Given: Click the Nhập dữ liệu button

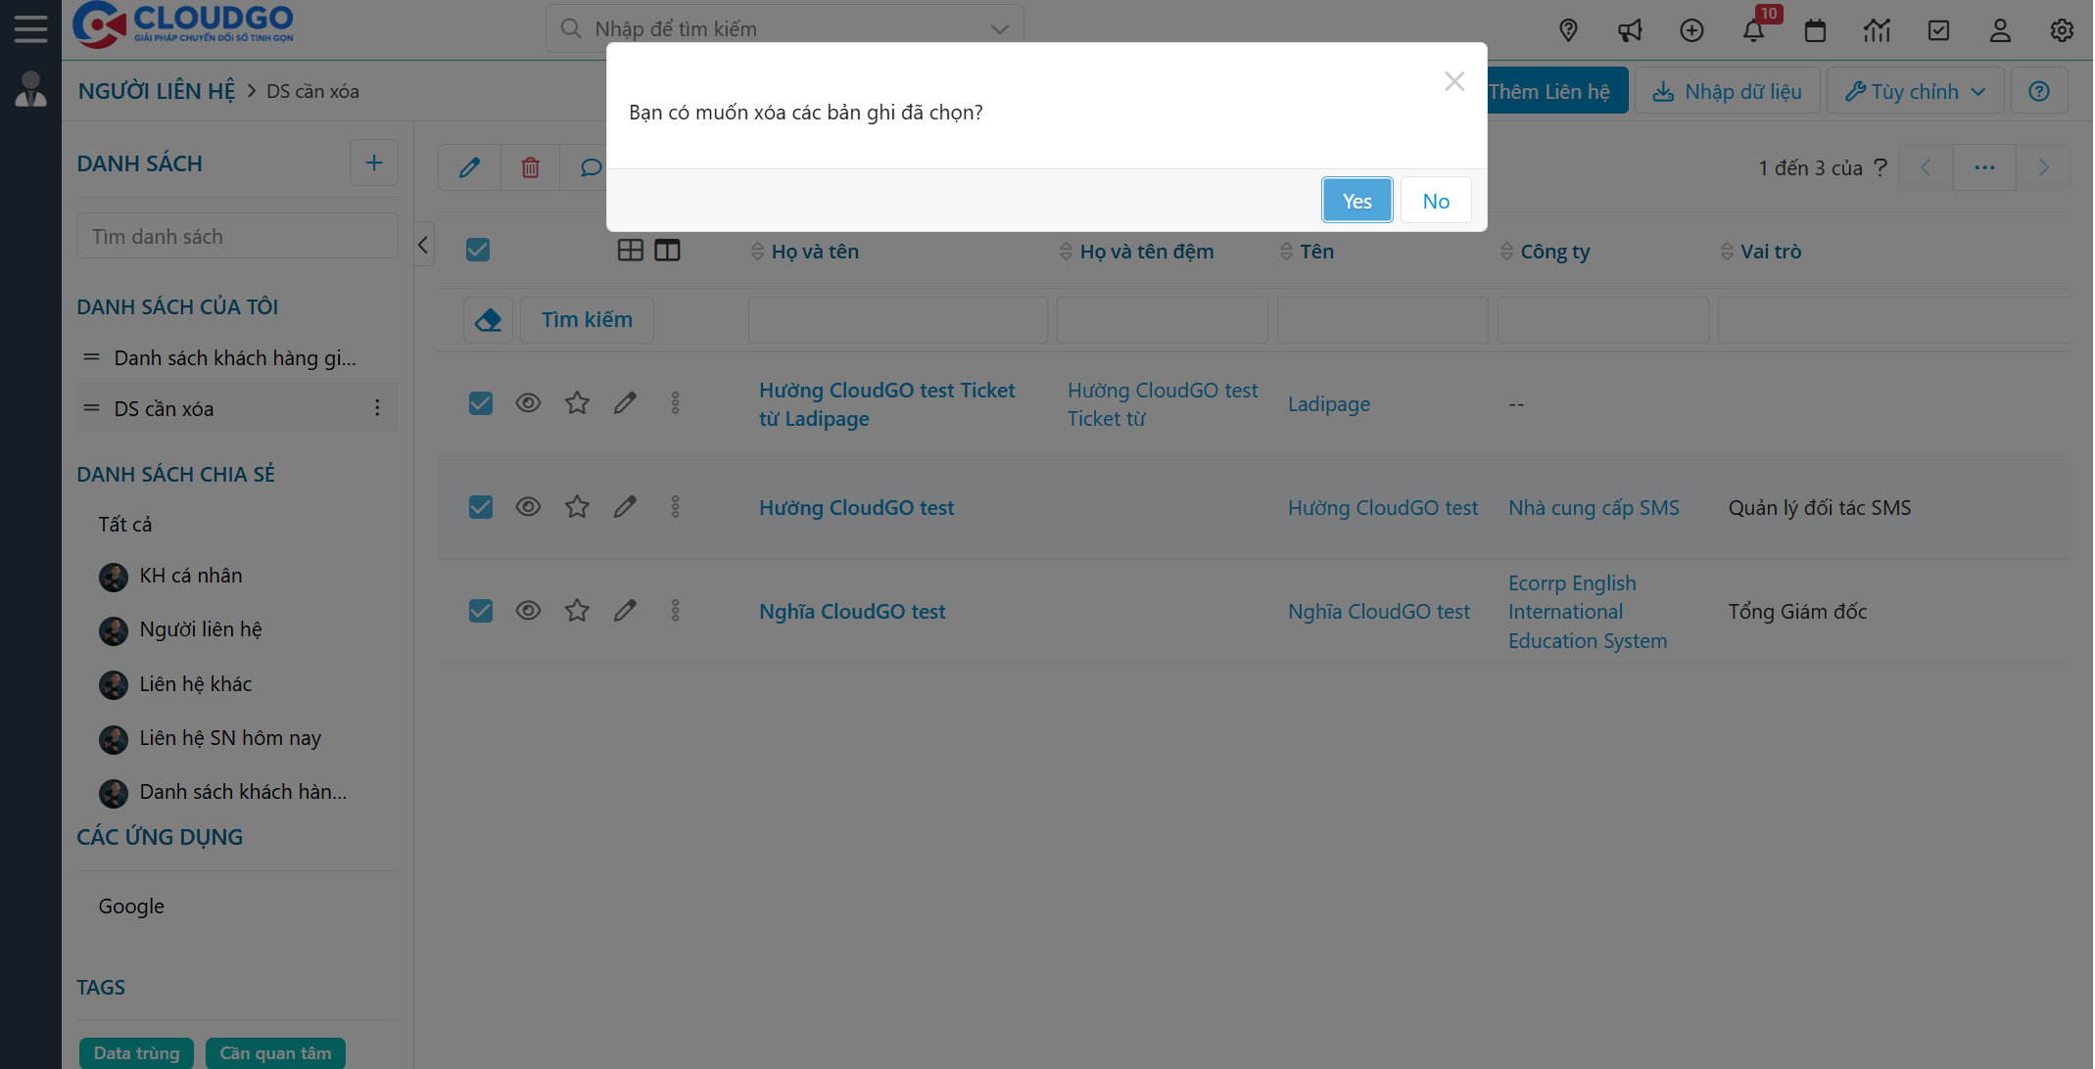Looking at the screenshot, I should coord(1728,90).
